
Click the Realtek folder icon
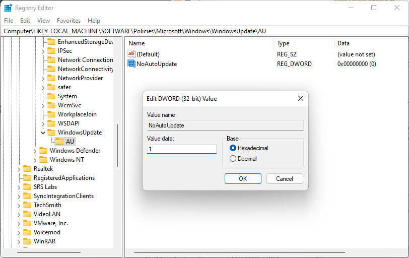[x=27, y=168]
